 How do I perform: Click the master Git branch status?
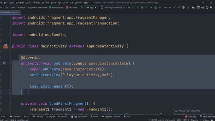point(205,120)
